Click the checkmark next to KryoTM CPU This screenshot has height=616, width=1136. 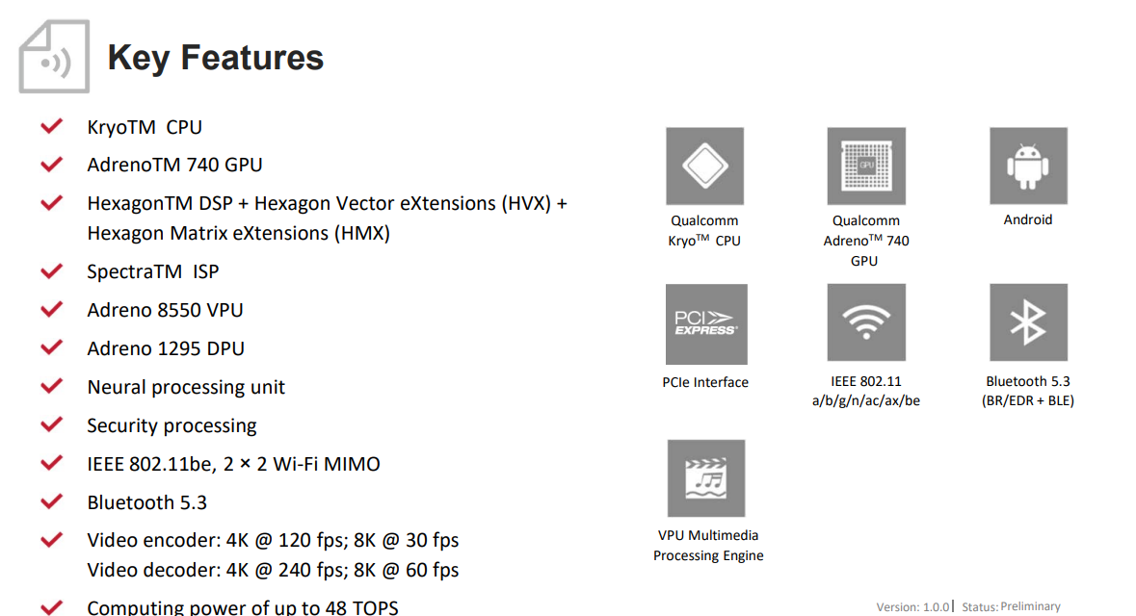tap(51, 126)
